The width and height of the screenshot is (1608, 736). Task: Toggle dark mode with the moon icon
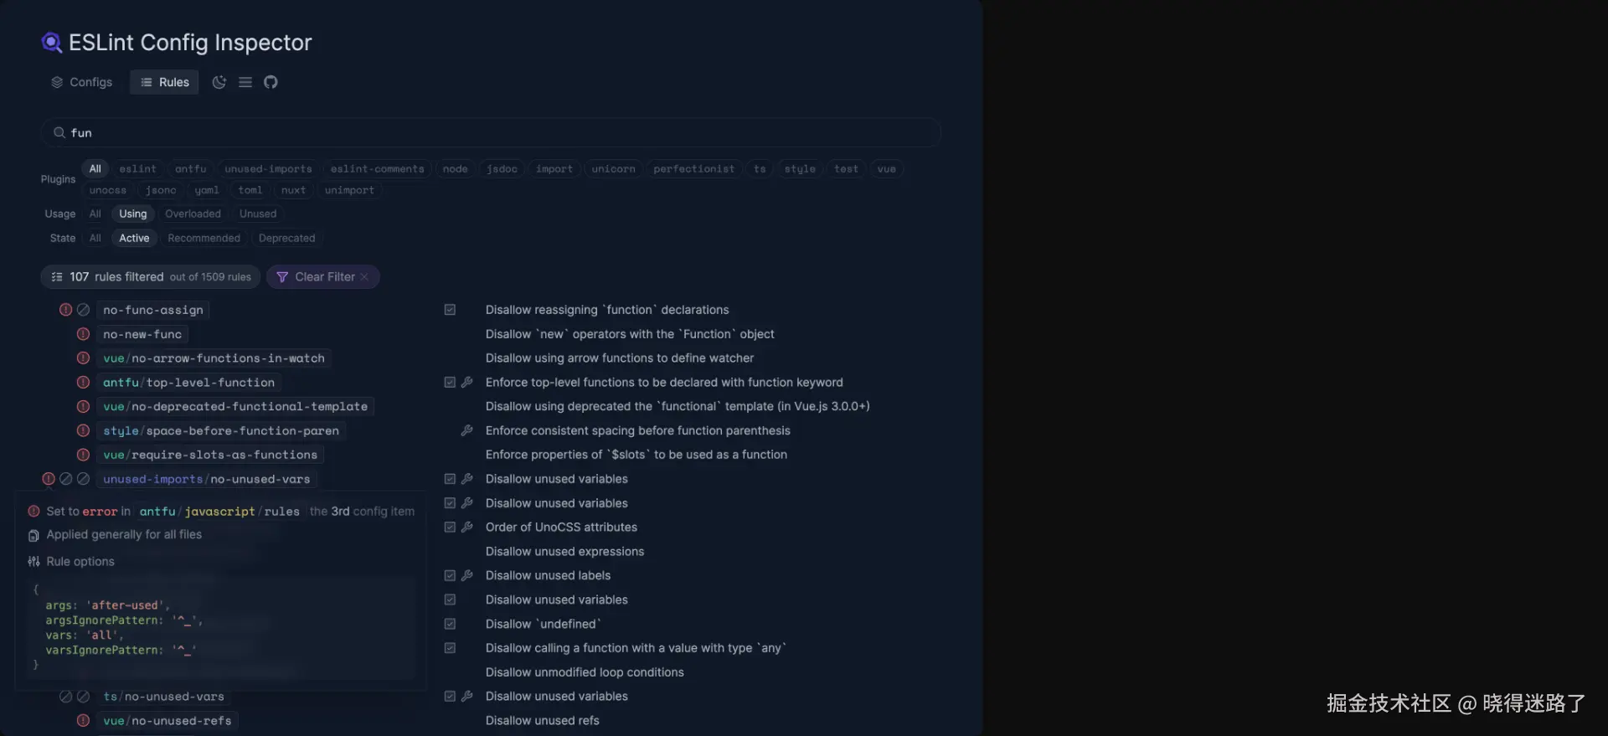[x=219, y=82]
